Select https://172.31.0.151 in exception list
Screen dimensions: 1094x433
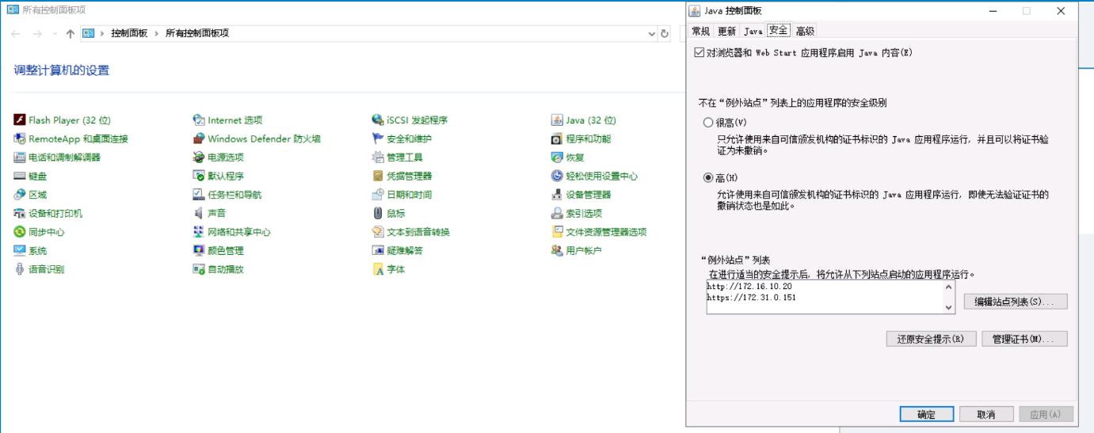(x=752, y=298)
